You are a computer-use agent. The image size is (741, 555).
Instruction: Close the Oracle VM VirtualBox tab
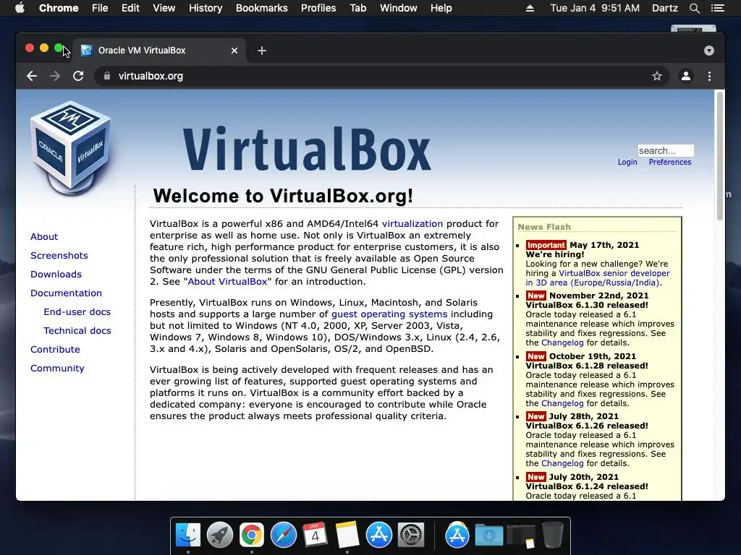[234, 51]
